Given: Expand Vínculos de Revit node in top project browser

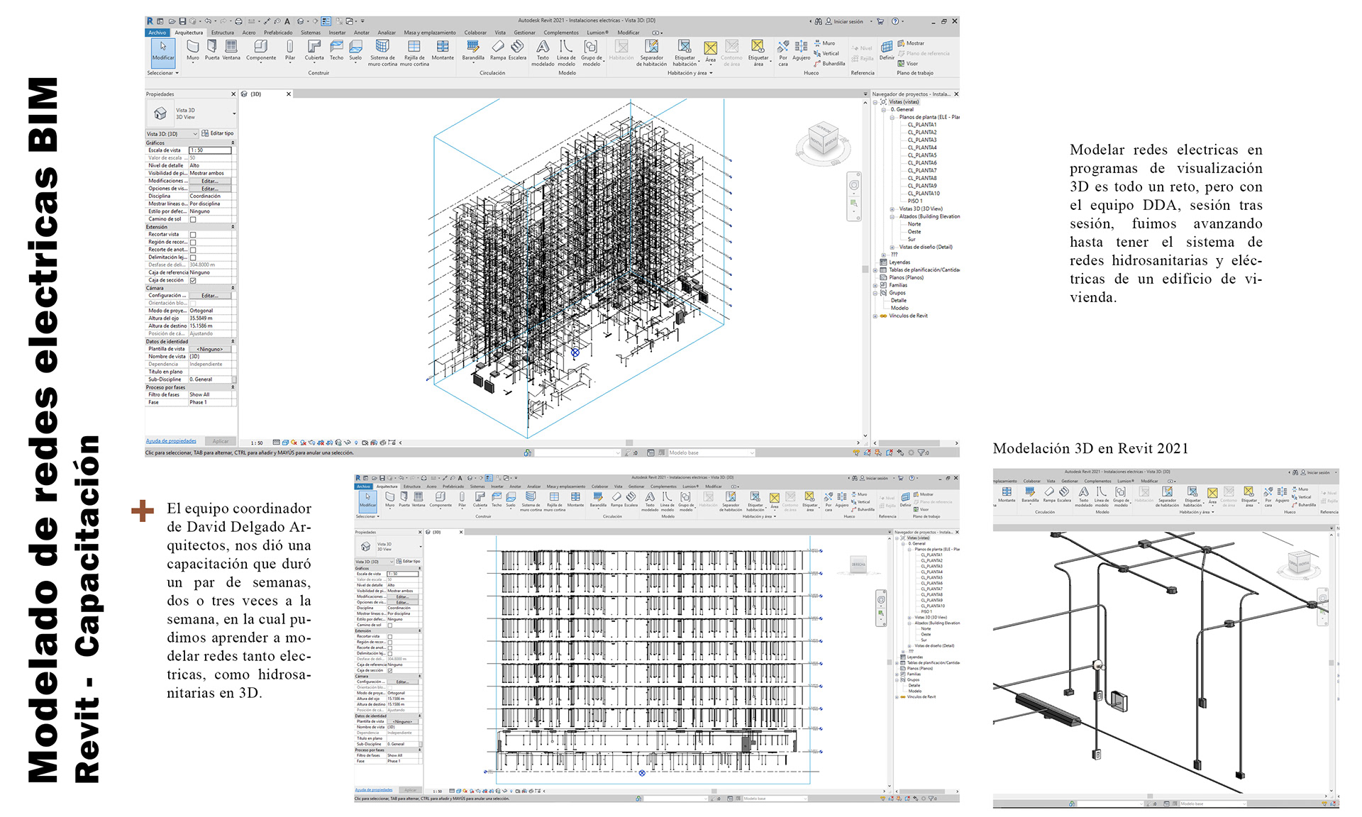Looking at the screenshot, I should (x=875, y=316).
